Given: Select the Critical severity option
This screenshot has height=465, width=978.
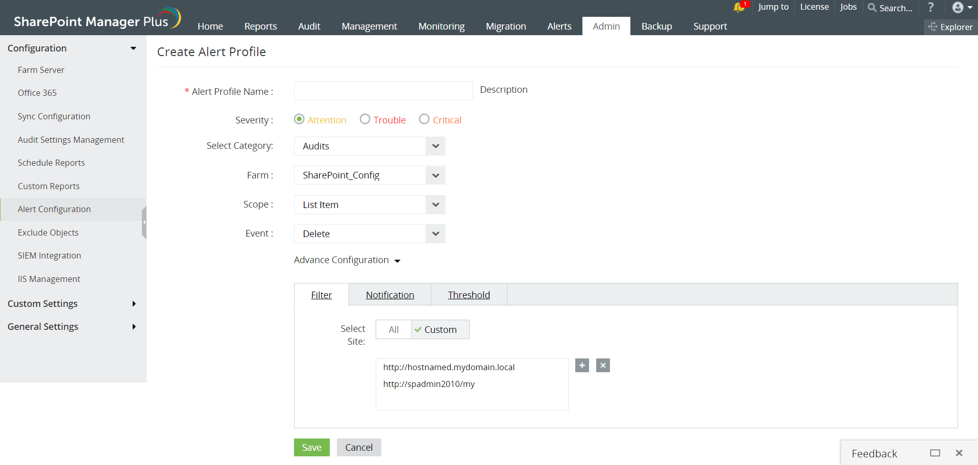Looking at the screenshot, I should pyautogui.click(x=424, y=119).
